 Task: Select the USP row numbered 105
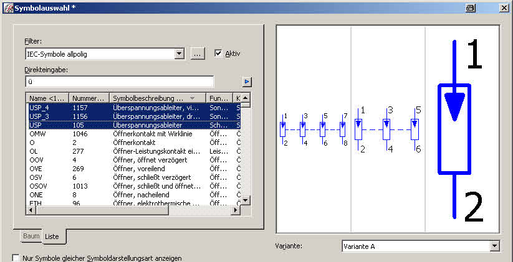pyautogui.click(x=133, y=125)
